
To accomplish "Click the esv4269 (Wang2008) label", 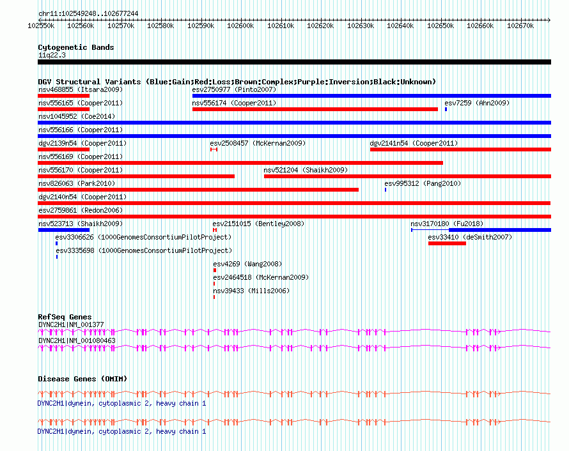I will 247,264.
